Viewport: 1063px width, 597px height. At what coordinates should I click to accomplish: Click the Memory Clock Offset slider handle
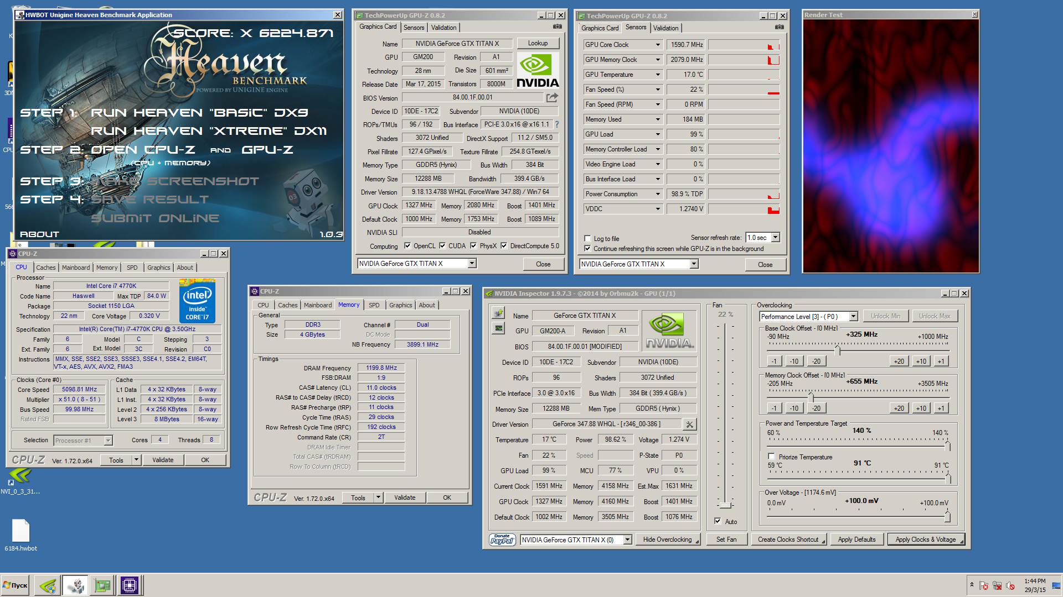811,397
